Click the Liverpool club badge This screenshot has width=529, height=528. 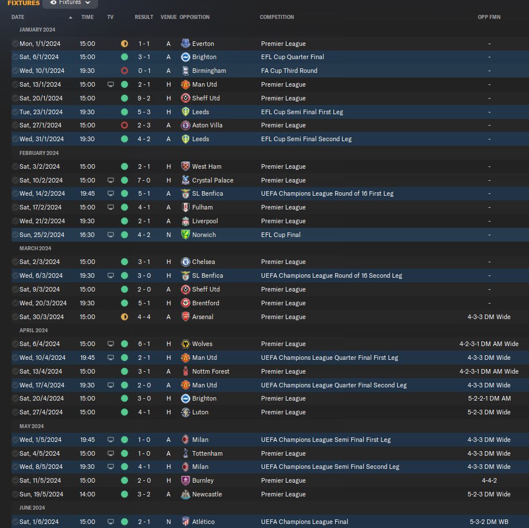pyautogui.click(x=185, y=221)
